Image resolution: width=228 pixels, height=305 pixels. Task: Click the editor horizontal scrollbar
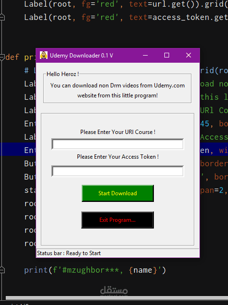pos(117,298)
